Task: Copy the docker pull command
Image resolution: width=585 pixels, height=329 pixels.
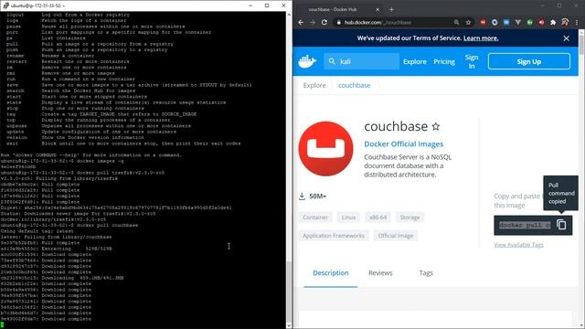Action: pyautogui.click(x=561, y=225)
